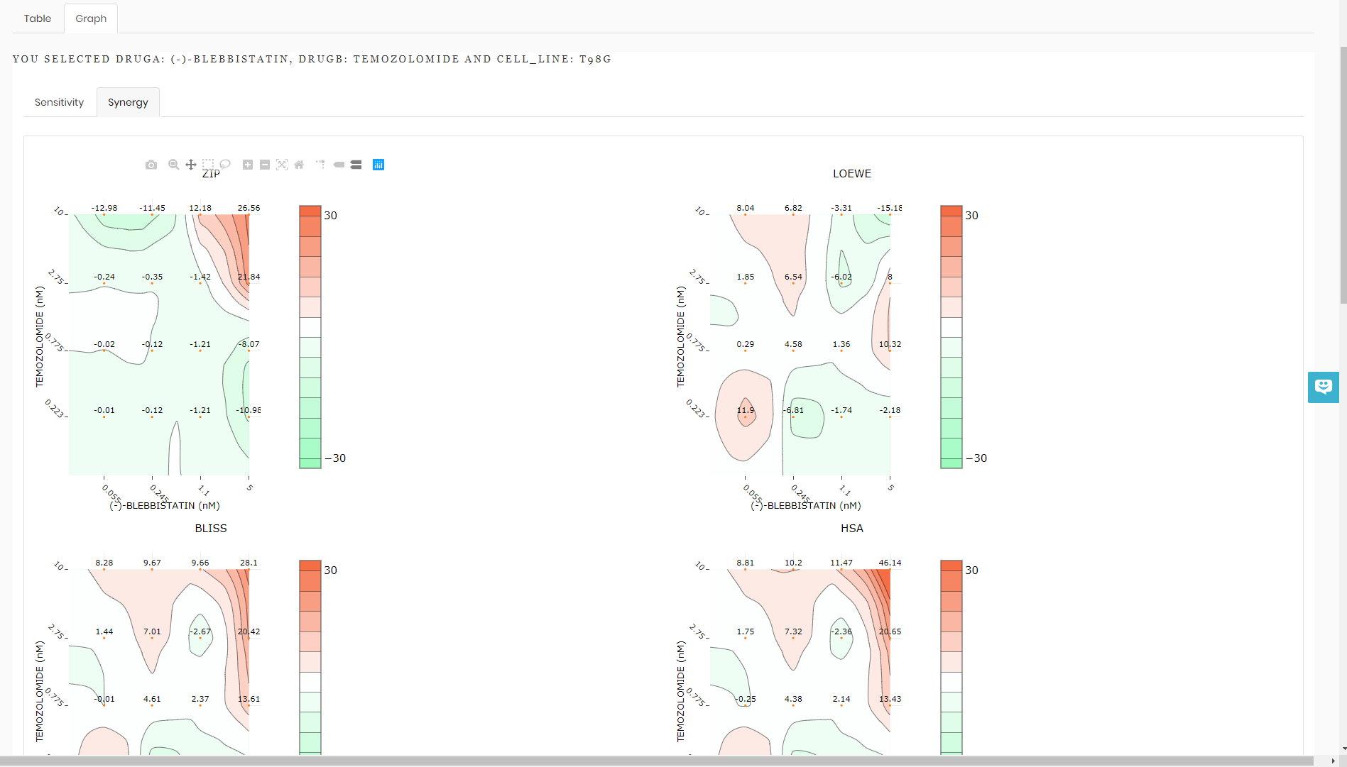Zoom out using the minus icon
Screen dimensions: 1347x767
[x=265, y=165]
